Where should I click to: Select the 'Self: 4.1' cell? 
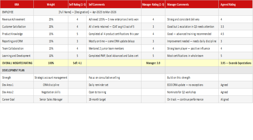[77, 63]
